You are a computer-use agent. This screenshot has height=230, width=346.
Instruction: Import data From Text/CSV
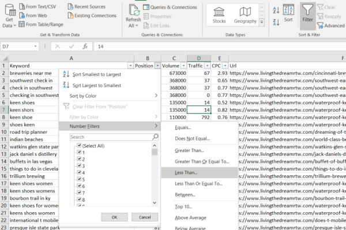[37, 6]
